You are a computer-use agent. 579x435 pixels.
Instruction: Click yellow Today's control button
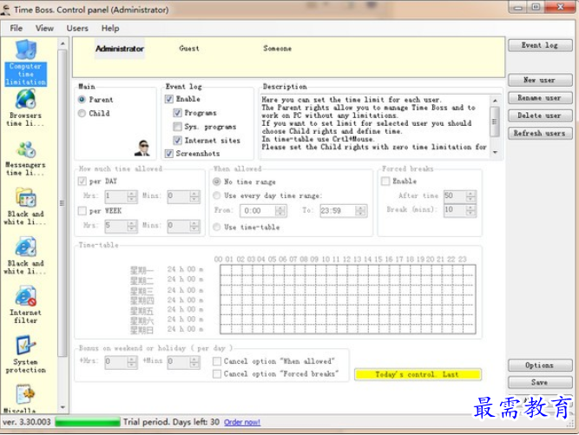[418, 374]
